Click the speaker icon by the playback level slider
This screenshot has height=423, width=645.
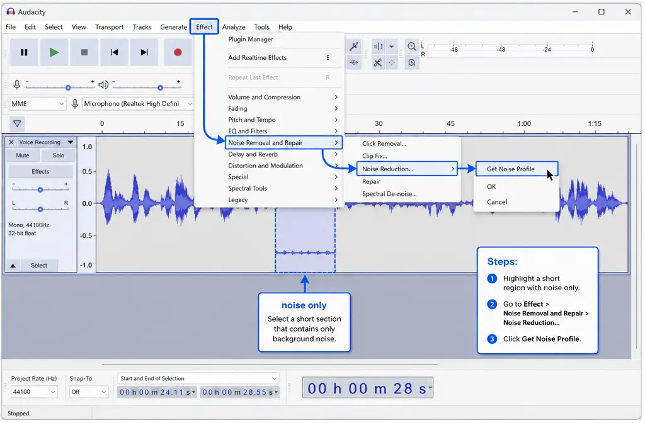click(x=103, y=85)
